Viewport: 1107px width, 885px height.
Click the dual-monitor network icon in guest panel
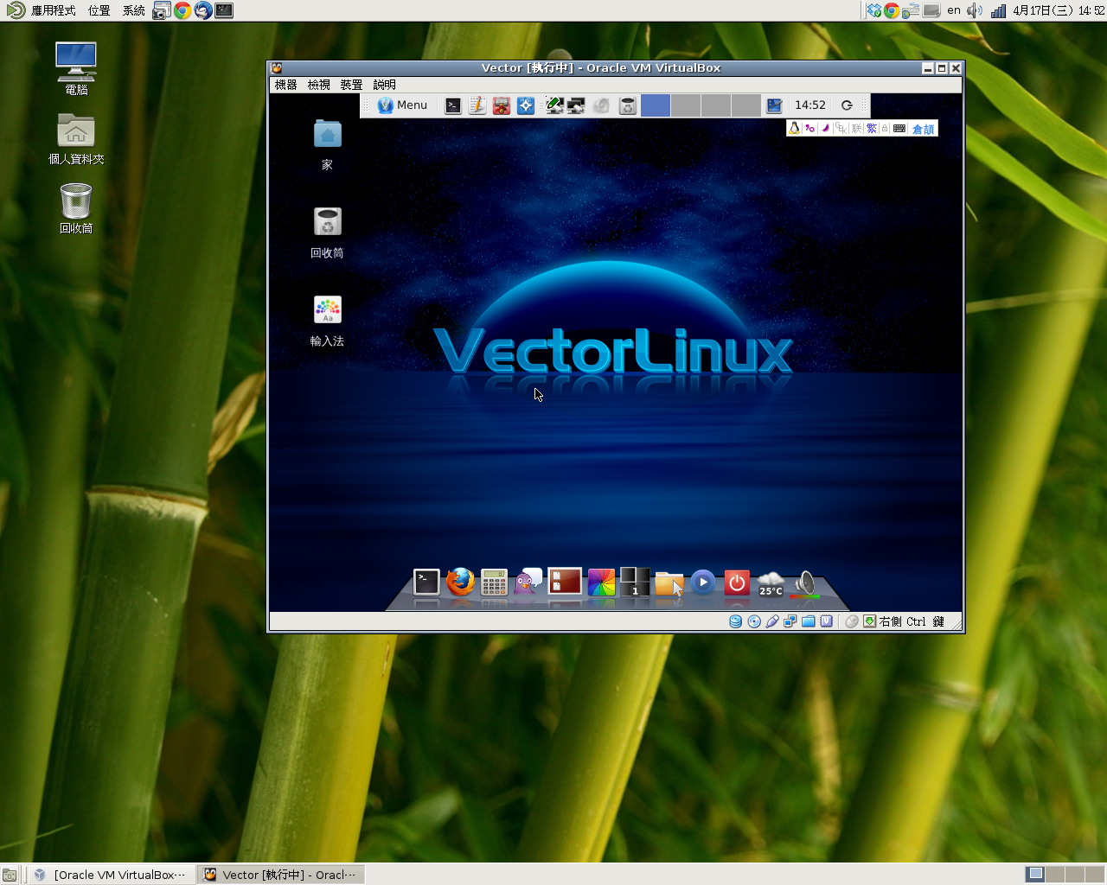point(576,105)
